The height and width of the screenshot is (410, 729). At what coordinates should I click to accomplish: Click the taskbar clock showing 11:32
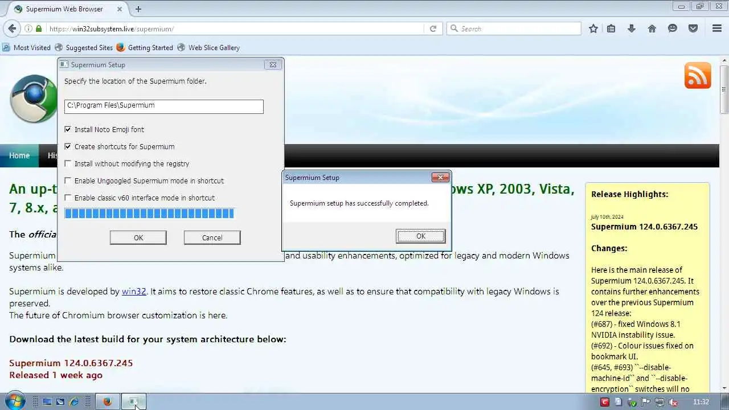(x=701, y=402)
